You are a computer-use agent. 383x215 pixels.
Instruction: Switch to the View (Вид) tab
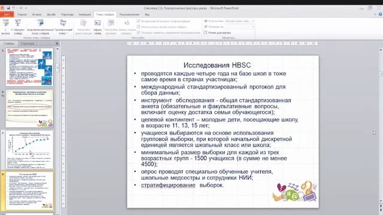[147, 14]
